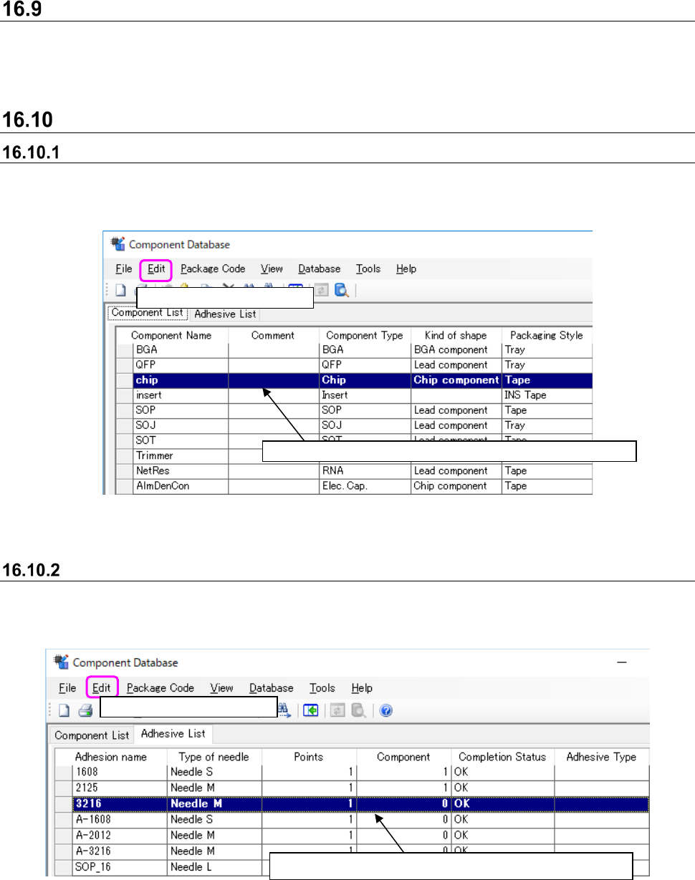The image size is (695, 880).
Task: Click the green arrow icon in lower toolbar
Action: point(310,710)
